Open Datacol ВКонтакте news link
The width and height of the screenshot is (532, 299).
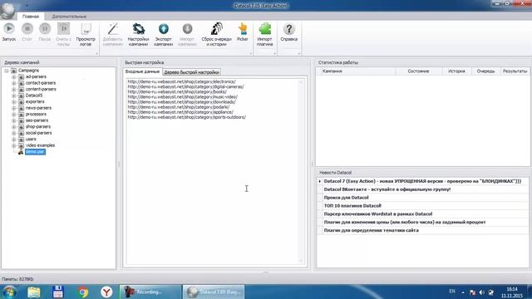click(x=387, y=189)
